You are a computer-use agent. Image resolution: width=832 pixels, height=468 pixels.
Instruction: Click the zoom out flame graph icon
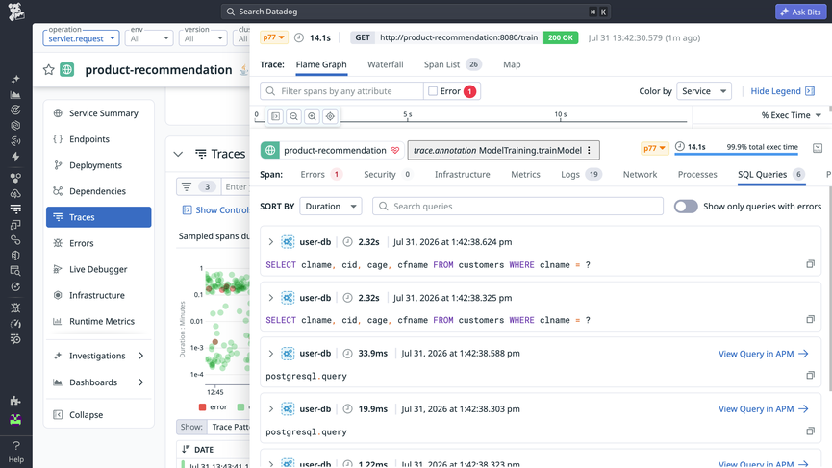pos(294,116)
